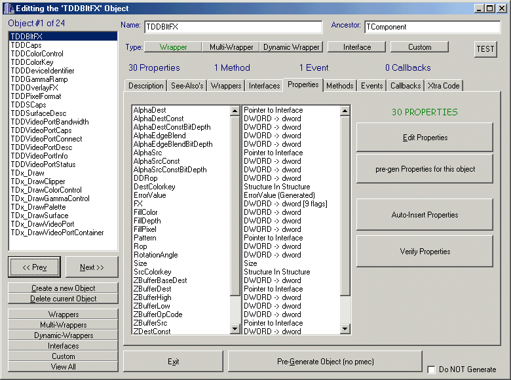Open the Description tab
Screen dimensions: 511x380
pyautogui.click(x=145, y=86)
